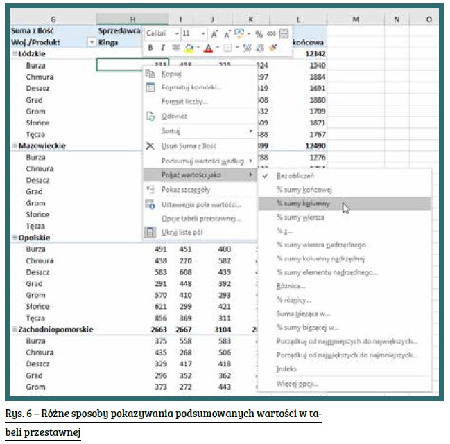
Task: Click the Pokaż szczegóły icon
Action: point(150,190)
